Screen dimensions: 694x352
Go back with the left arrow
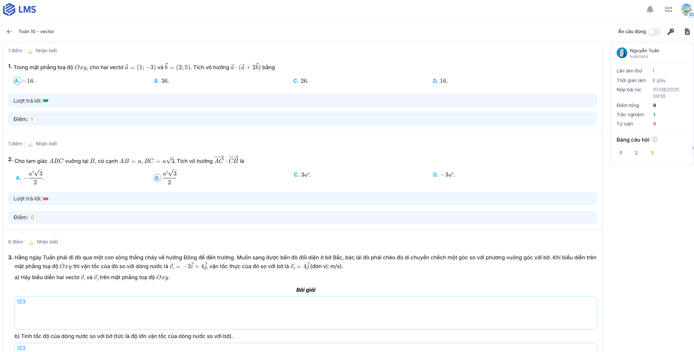10,32
